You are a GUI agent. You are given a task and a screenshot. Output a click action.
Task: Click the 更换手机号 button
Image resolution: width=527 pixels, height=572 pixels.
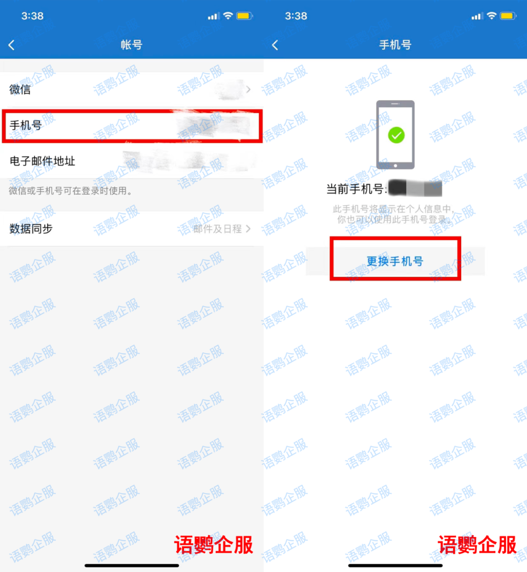point(395,261)
